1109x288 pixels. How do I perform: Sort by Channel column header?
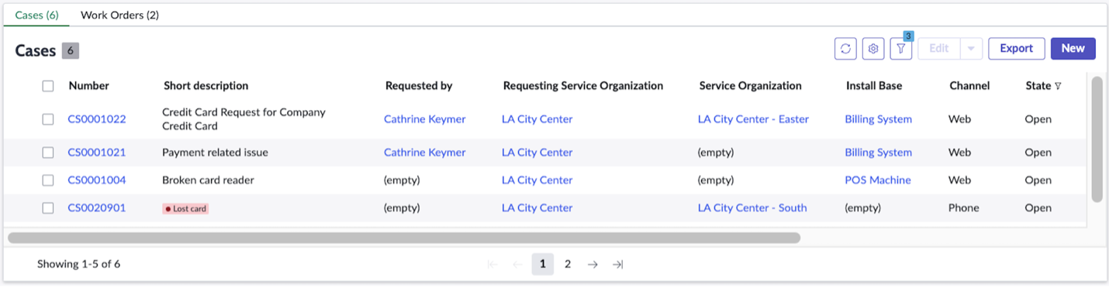point(969,86)
